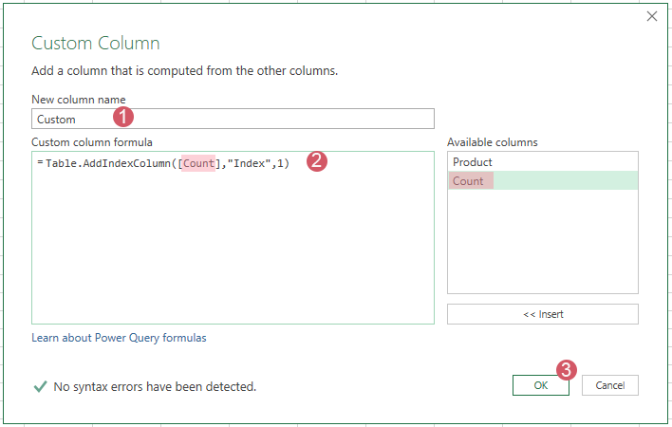Image resolution: width=672 pixels, height=427 pixels.
Task: Confirm the custom column with OK
Action: coord(540,385)
